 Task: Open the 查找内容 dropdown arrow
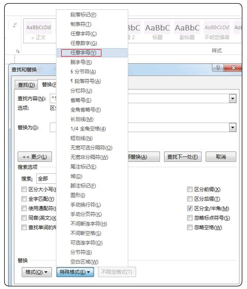pyautogui.click(x=233, y=99)
